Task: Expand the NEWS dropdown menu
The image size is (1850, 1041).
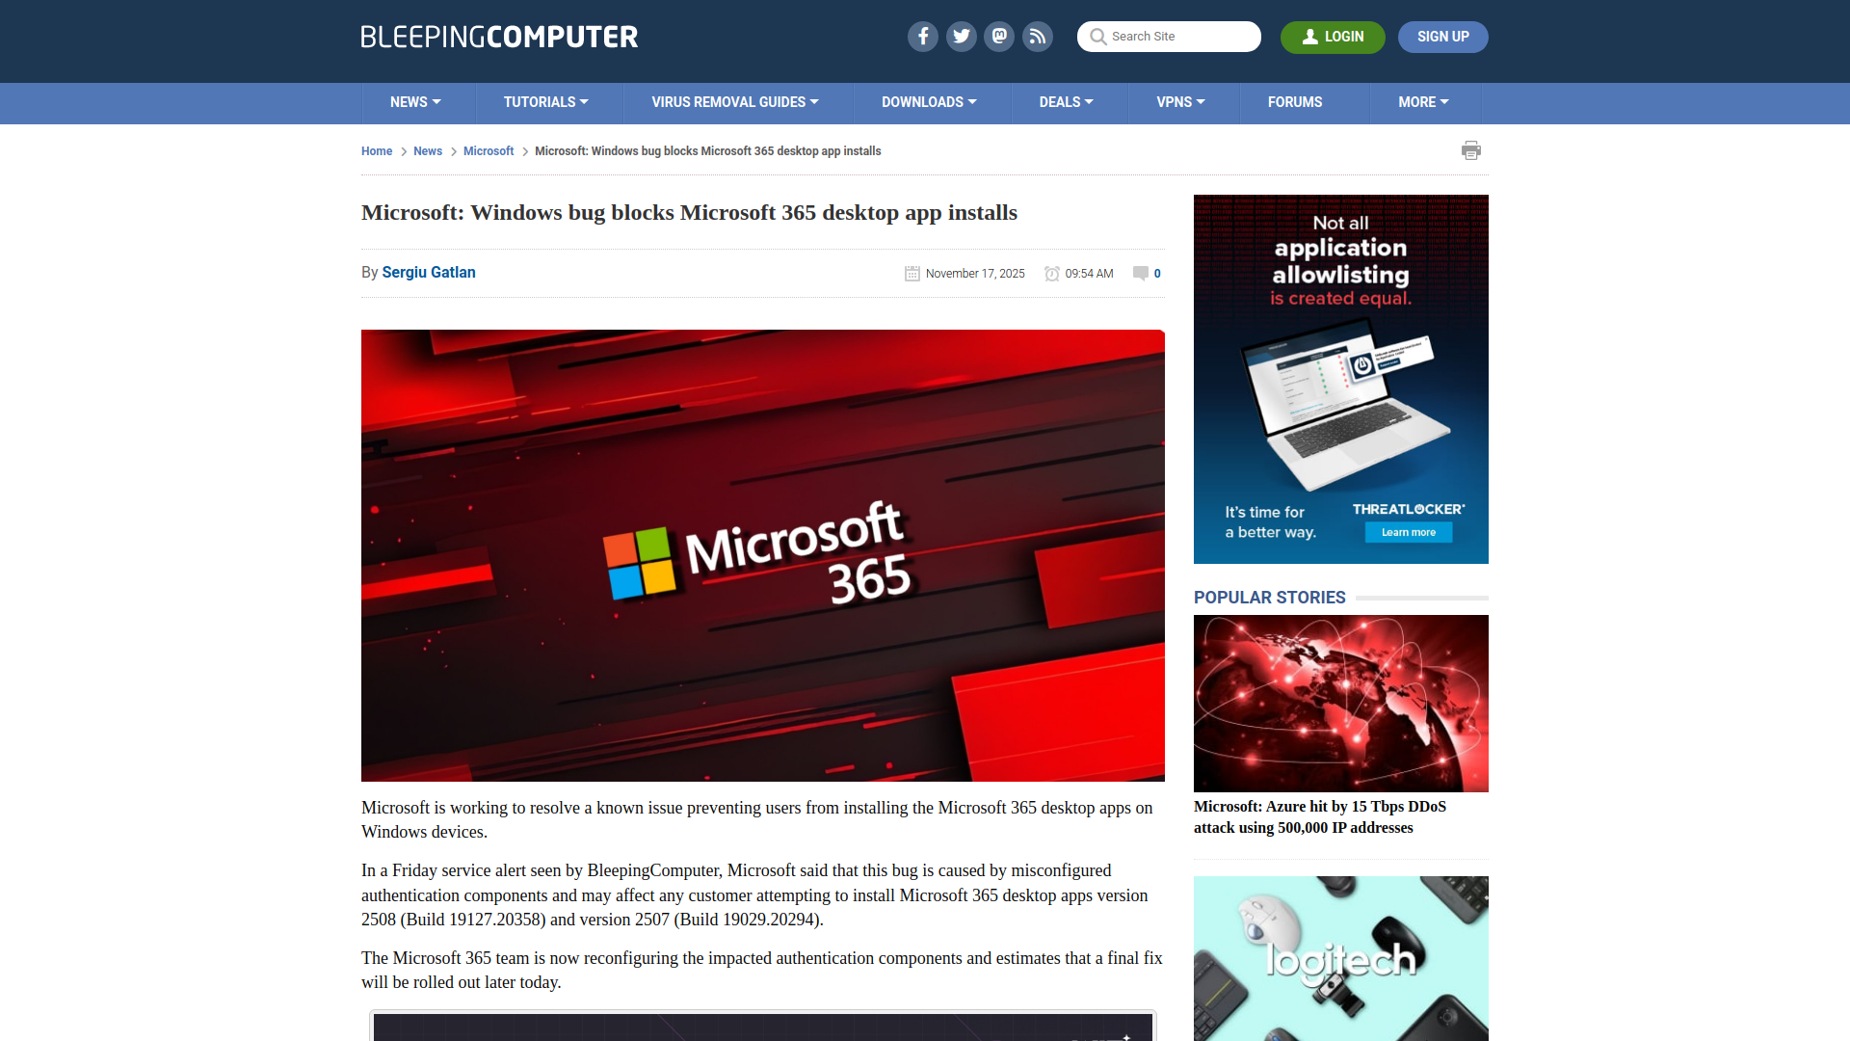Action: click(415, 102)
